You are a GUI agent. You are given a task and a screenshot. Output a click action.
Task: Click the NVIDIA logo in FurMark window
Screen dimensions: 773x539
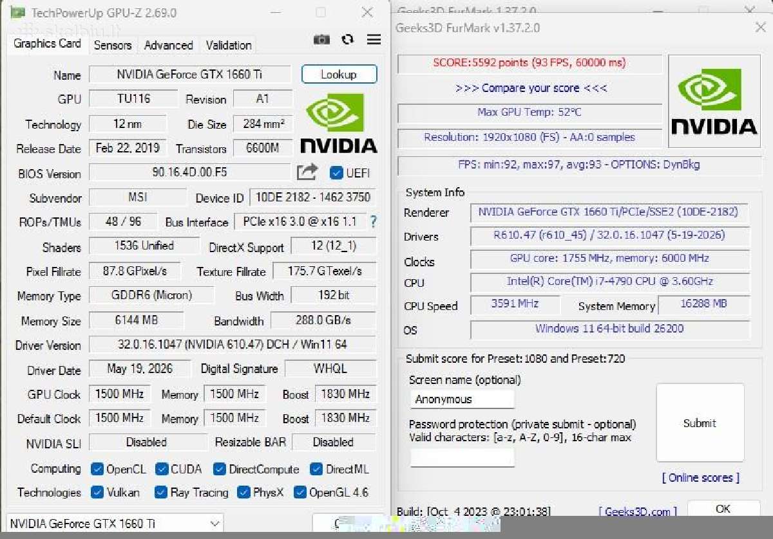point(714,102)
